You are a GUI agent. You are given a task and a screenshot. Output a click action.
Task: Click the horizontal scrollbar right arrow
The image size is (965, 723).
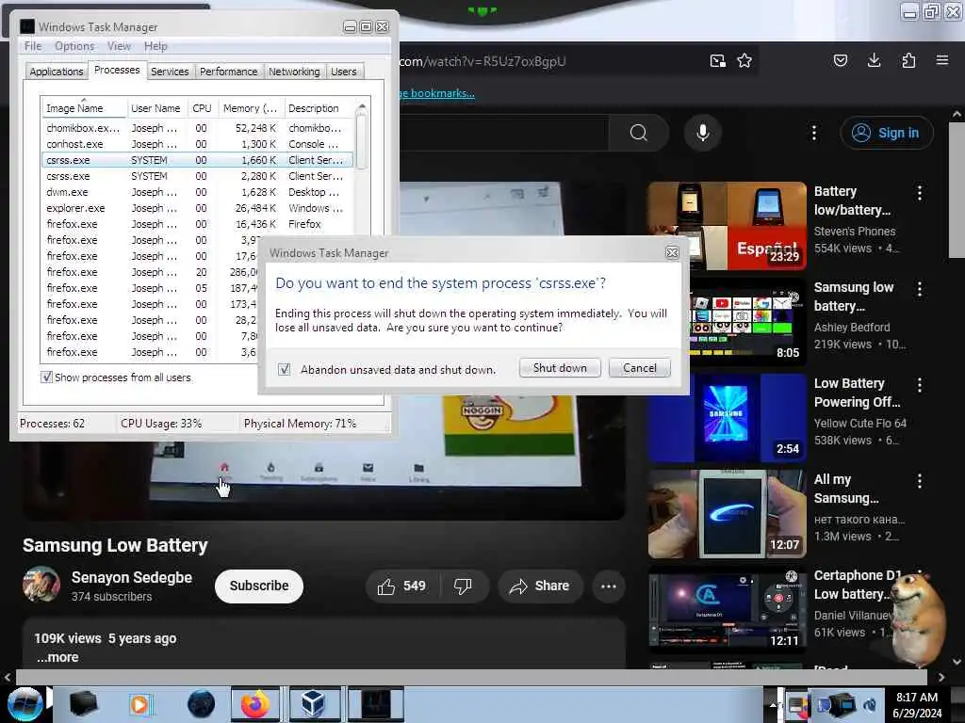(941, 677)
